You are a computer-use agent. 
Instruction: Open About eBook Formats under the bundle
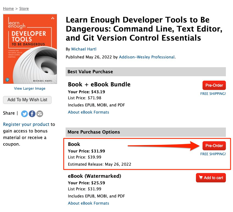pos(88,112)
